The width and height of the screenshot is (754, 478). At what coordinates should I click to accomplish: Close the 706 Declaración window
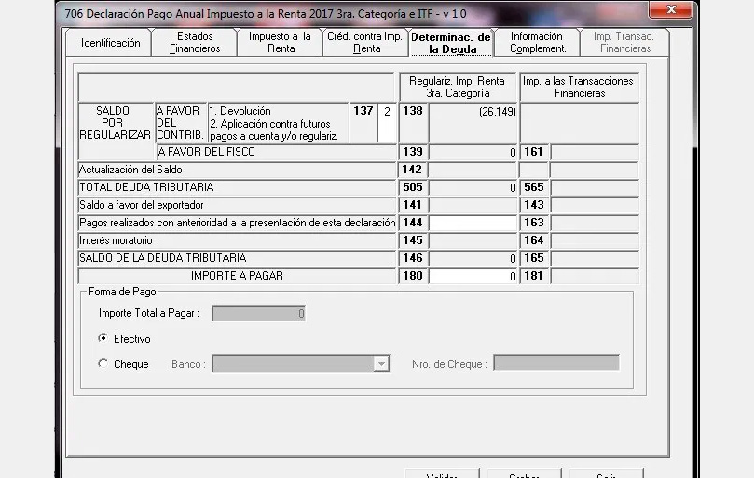[671, 9]
